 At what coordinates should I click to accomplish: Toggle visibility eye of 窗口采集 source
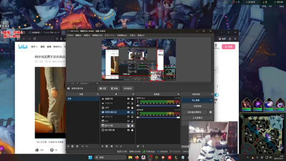pyautogui.click(x=128, y=126)
